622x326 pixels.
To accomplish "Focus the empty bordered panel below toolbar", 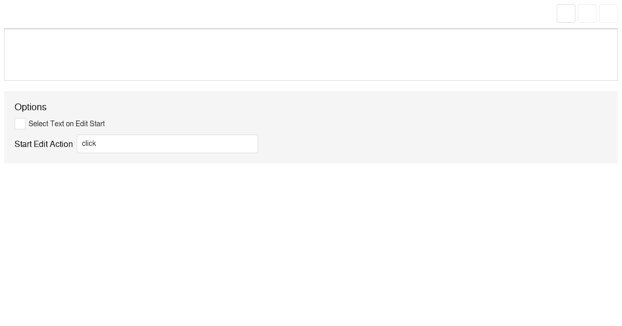I will pyautogui.click(x=311, y=55).
